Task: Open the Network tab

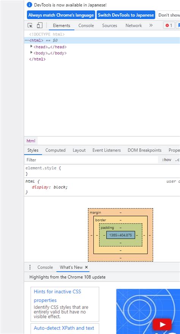Action: (134, 26)
